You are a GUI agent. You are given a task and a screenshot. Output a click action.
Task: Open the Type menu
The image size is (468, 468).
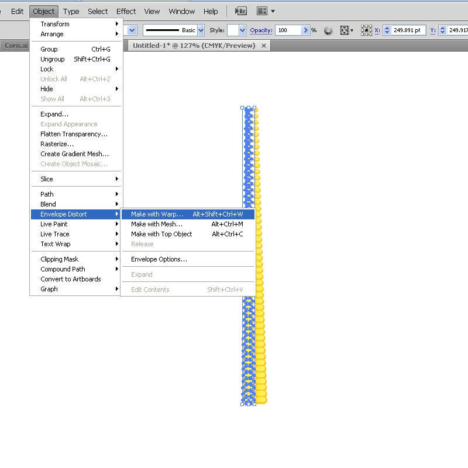tap(71, 11)
